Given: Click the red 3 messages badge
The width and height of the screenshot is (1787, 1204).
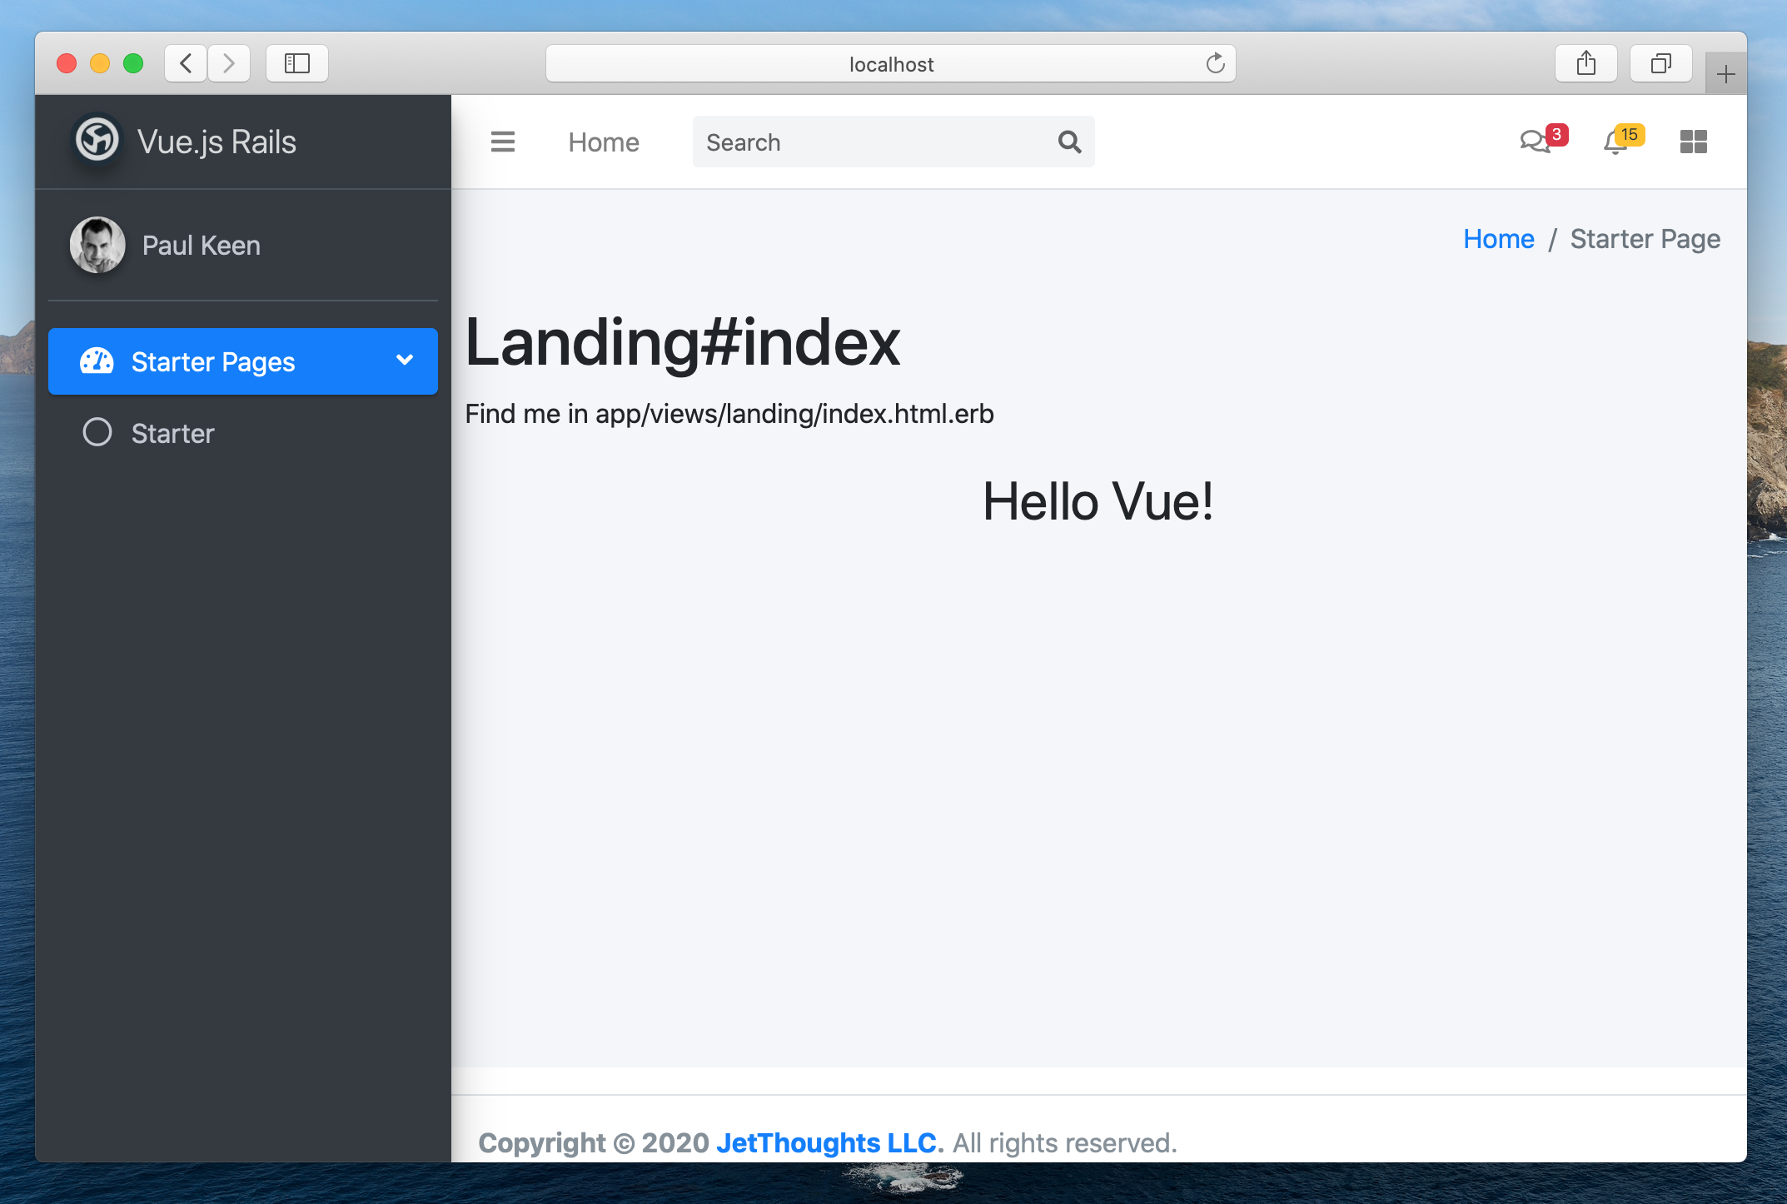Looking at the screenshot, I should pyautogui.click(x=1556, y=134).
